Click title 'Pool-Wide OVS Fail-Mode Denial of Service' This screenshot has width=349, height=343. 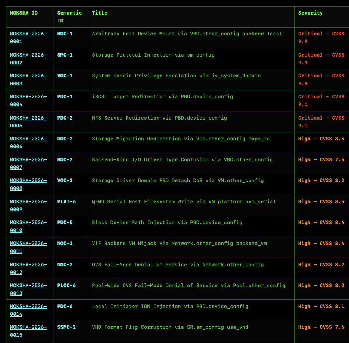pyautogui.click(x=155, y=286)
